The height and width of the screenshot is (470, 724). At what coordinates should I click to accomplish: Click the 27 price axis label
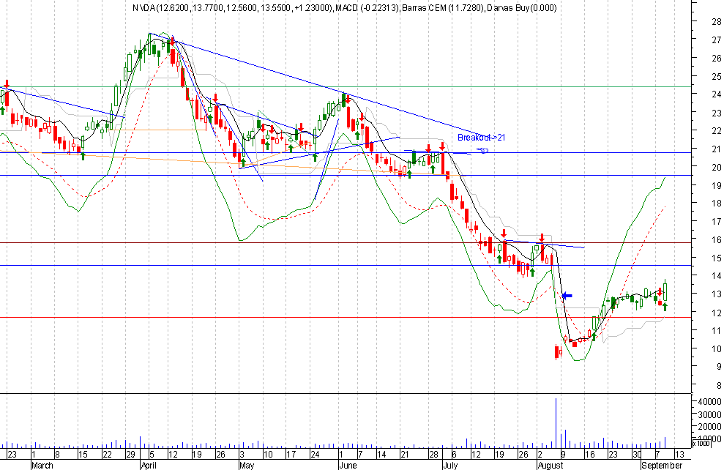pyautogui.click(x=717, y=40)
